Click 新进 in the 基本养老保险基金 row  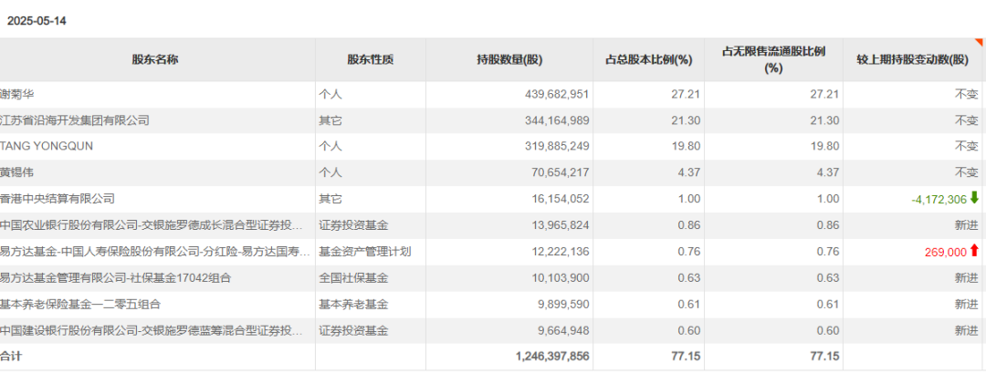967,305
